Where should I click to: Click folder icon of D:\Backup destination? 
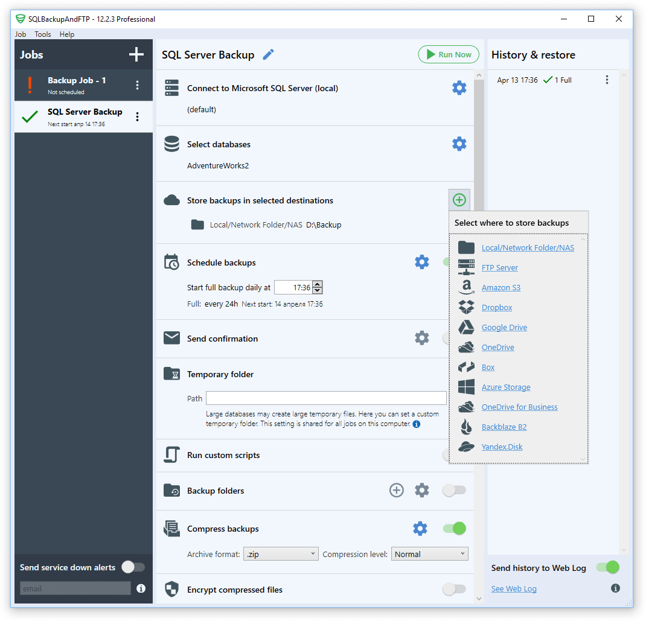197,225
